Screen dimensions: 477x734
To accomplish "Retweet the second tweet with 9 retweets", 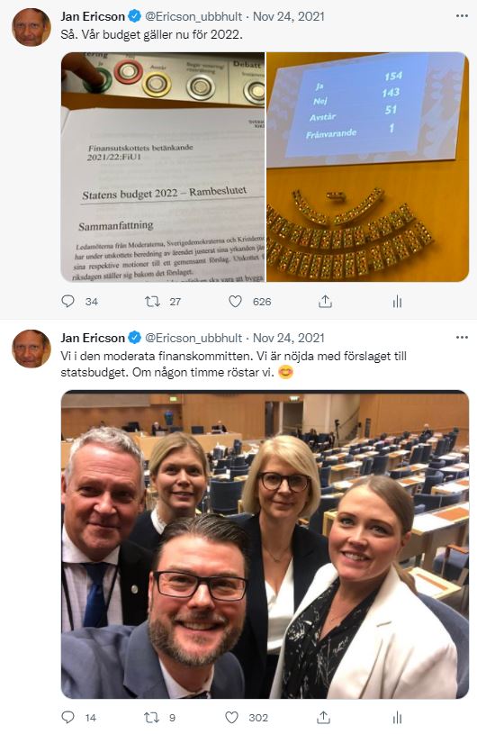I will click(x=151, y=717).
